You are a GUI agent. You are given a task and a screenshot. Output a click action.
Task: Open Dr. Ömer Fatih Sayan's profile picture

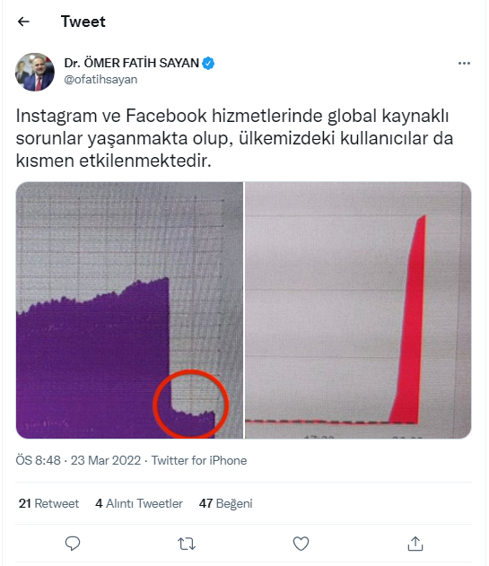click(35, 72)
